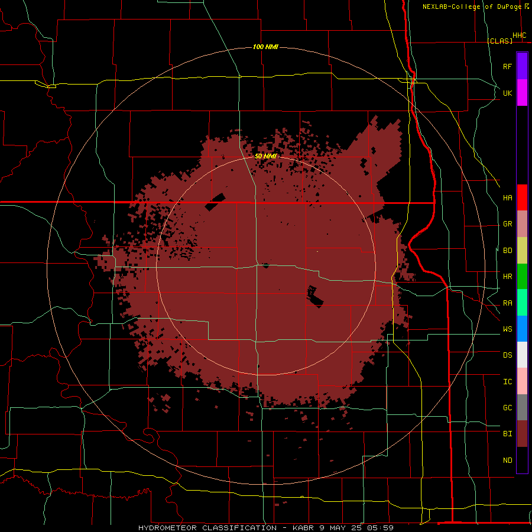The height and width of the screenshot is (532, 532).
Task: Click the GR legend label
Action: point(507,224)
